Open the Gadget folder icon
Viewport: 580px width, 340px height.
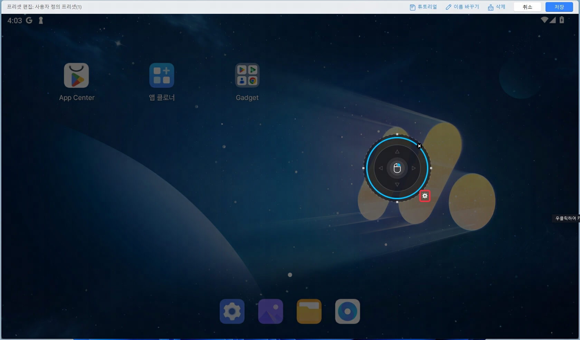coord(247,75)
